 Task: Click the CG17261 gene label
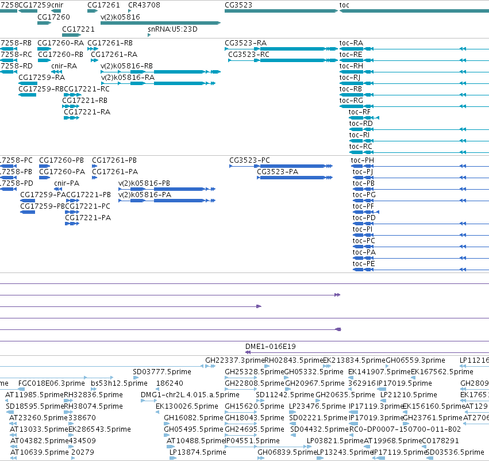pyautogui.click(x=103, y=5)
